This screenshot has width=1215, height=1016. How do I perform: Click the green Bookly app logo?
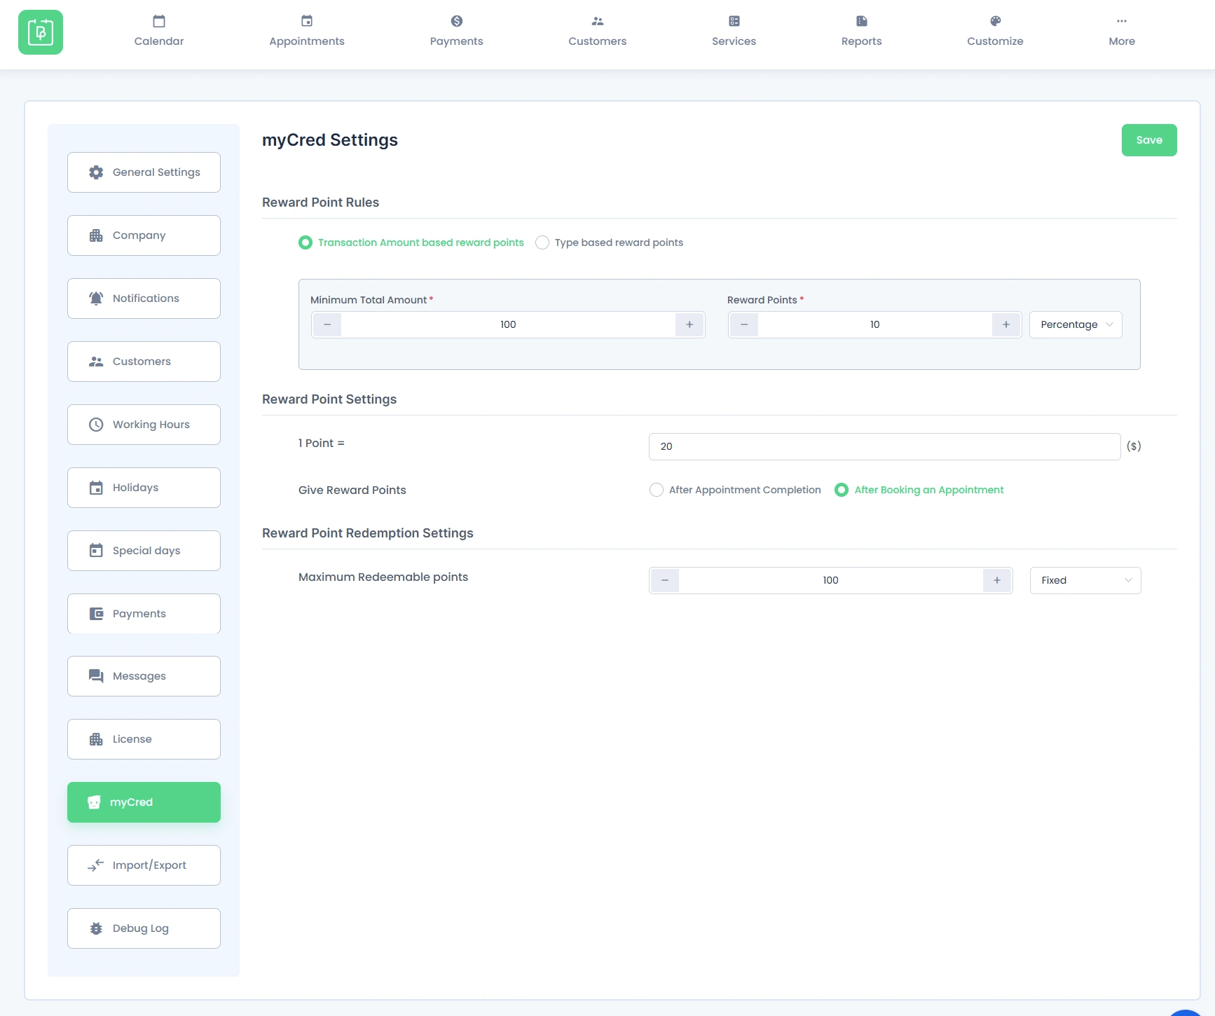(41, 32)
